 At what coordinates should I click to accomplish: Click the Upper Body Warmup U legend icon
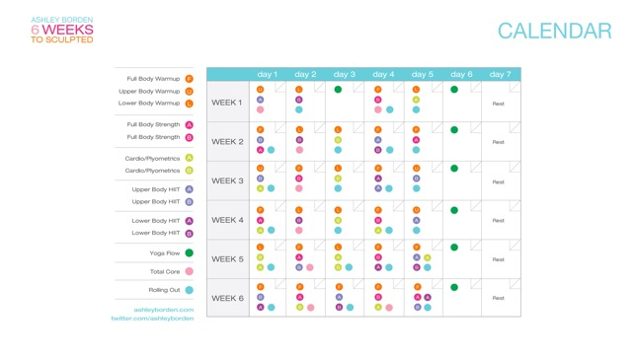pyautogui.click(x=190, y=92)
